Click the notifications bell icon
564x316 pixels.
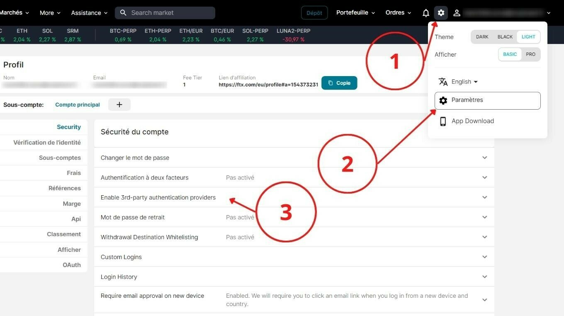point(425,13)
